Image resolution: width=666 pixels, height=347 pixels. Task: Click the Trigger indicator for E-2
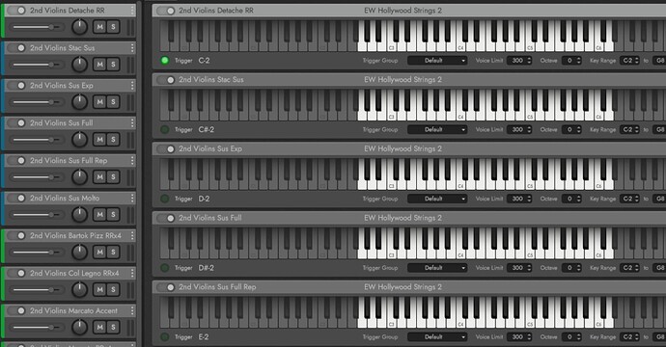tap(165, 337)
